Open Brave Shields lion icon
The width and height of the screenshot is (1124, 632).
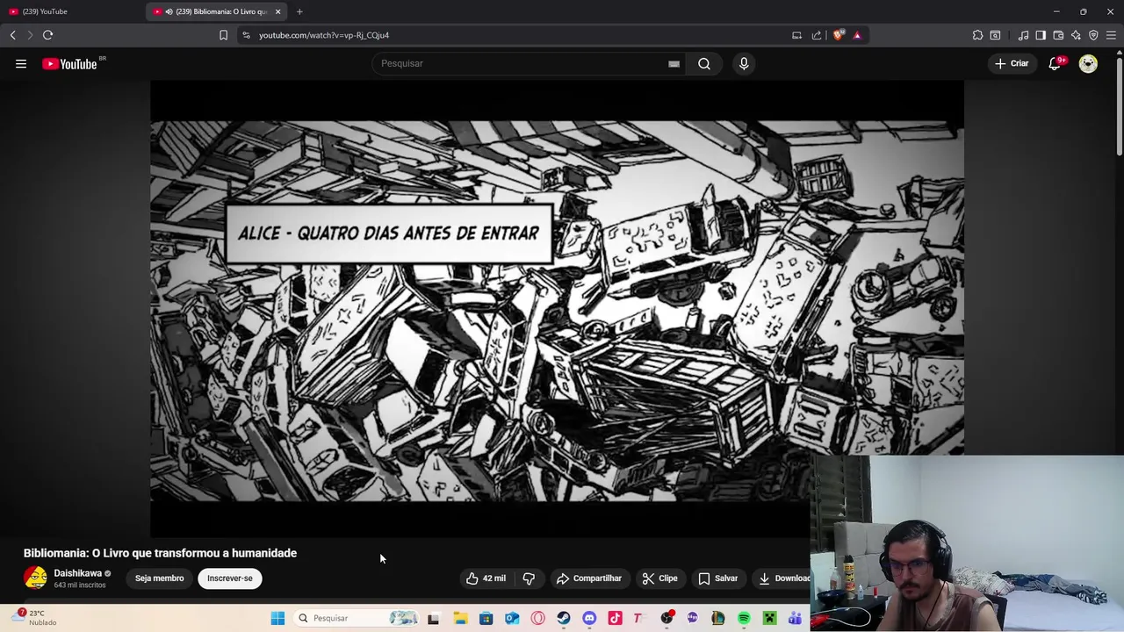point(838,35)
